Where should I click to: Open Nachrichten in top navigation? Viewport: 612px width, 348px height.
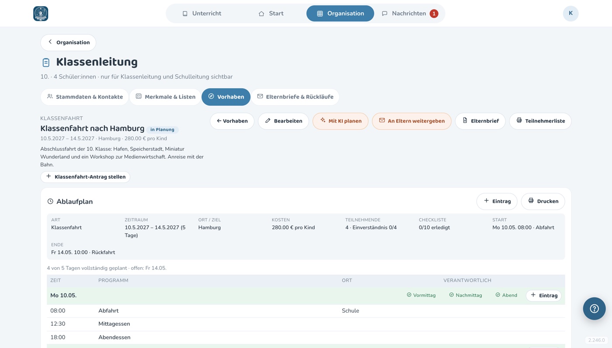coord(410,14)
